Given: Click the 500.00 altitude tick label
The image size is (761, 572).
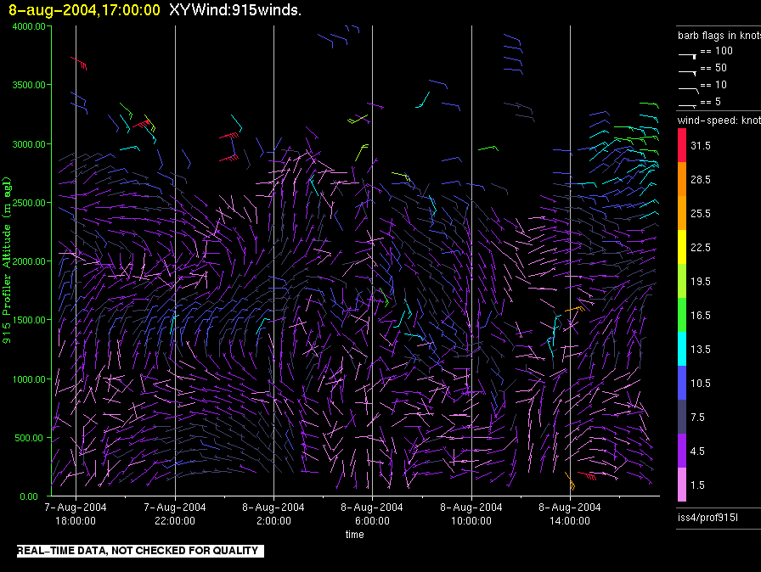Looking at the screenshot, I should (x=29, y=438).
